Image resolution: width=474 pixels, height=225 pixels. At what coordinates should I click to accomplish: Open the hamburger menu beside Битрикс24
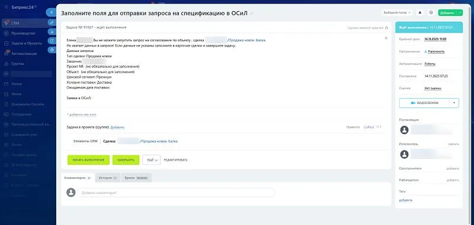pos(7,7)
